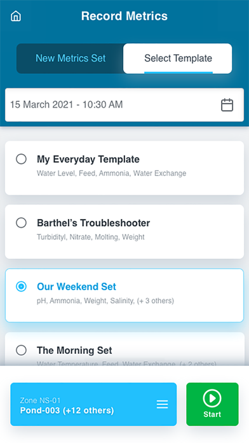The width and height of the screenshot is (249, 443).
Task: Click Pond-003 (+12 others) text
Action: pyautogui.click(x=67, y=411)
